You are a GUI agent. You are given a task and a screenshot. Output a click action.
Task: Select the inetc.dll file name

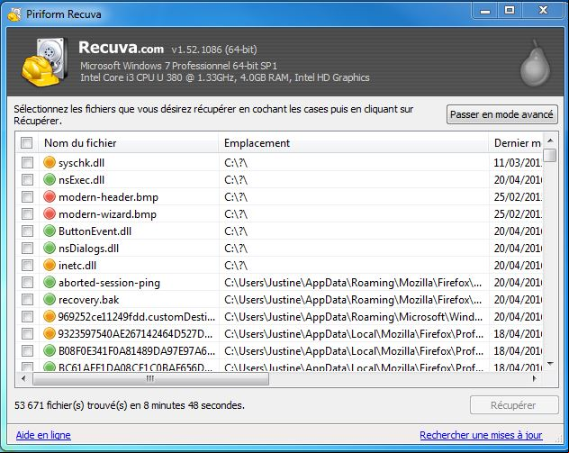point(77,266)
